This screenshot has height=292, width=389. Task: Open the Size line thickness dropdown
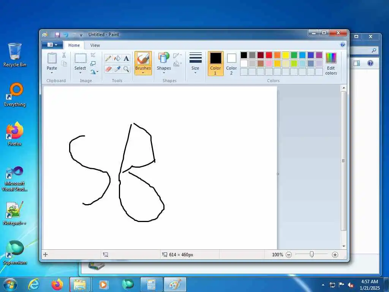(195, 63)
